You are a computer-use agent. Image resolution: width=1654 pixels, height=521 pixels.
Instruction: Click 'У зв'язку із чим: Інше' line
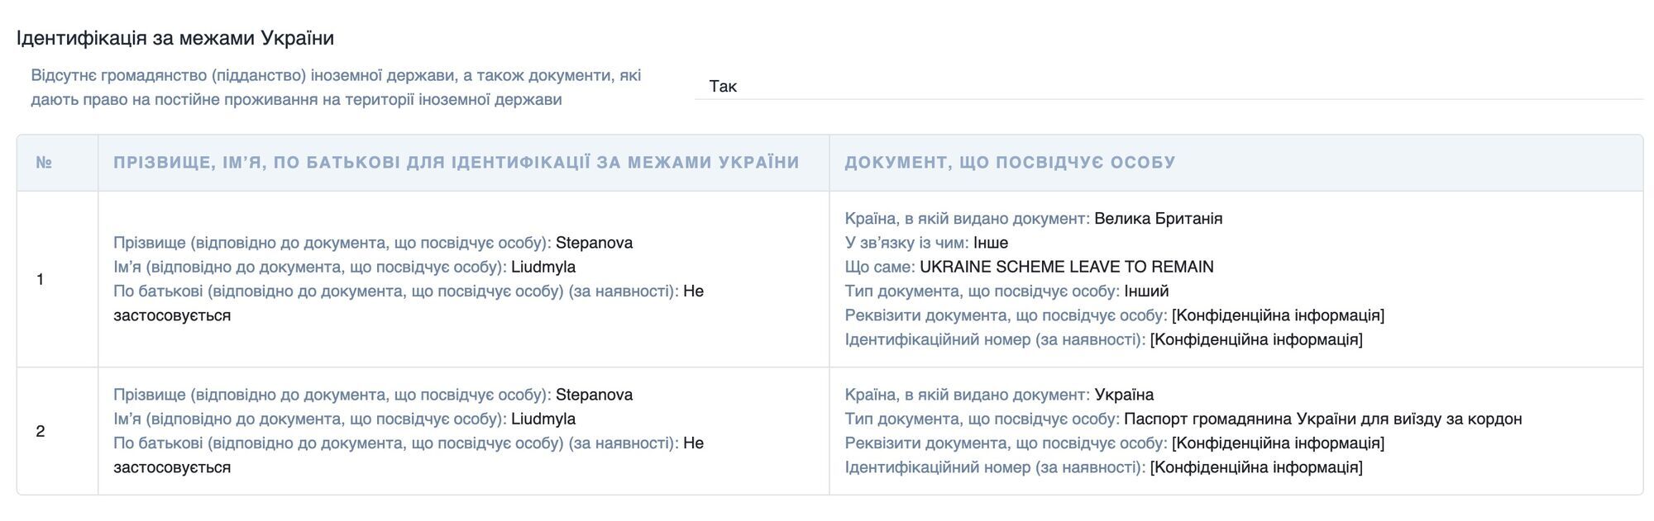point(926,243)
